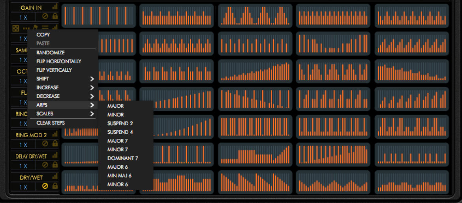Expand the Increase submenu
Image resolution: width=462 pixels, height=203 pixels.
coord(63,88)
